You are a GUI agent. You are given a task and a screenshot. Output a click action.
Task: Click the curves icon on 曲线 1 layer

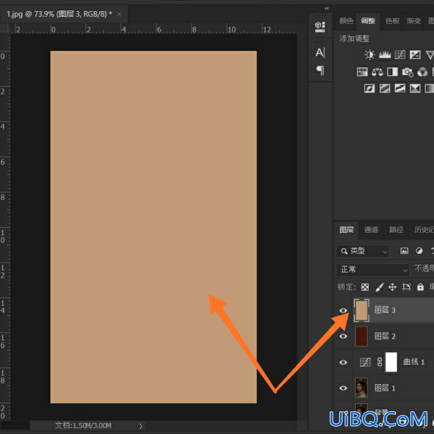click(x=365, y=362)
